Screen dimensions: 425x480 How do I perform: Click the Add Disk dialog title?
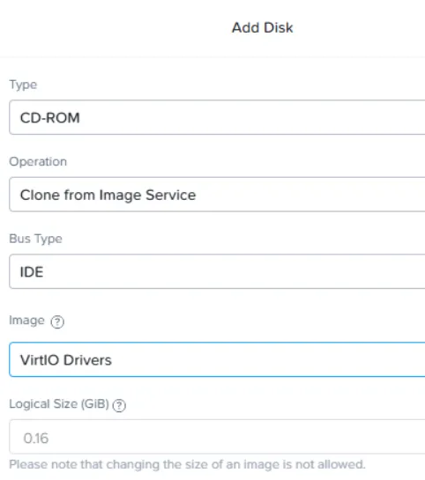[262, 27]
